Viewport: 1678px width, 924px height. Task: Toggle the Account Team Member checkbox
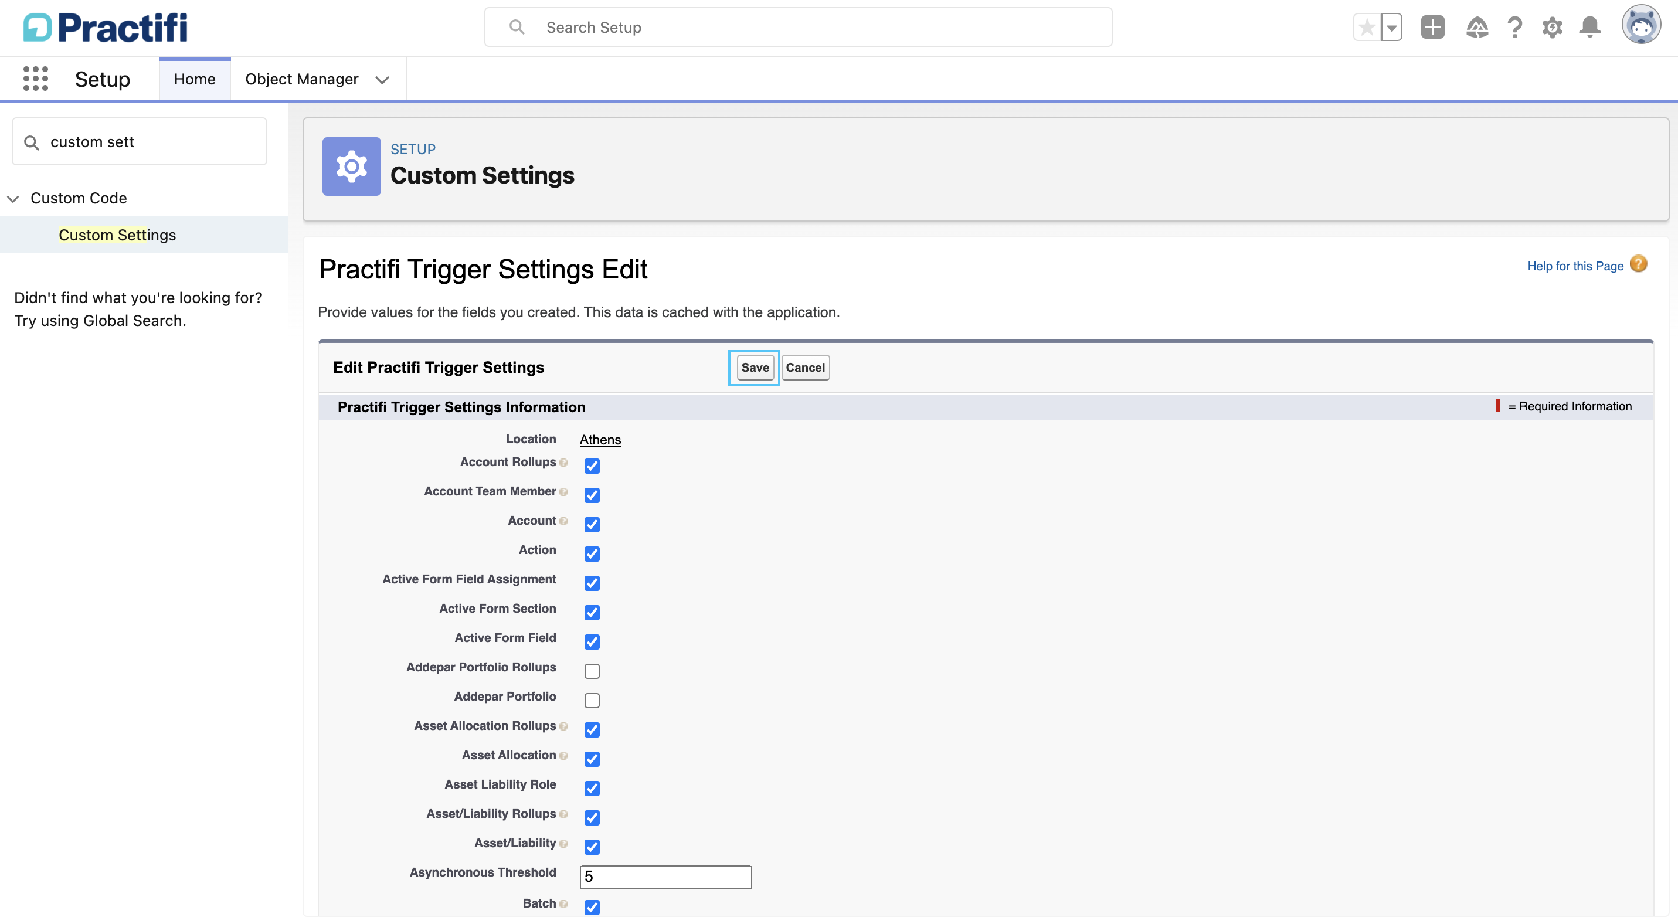(x=592, y=495)
